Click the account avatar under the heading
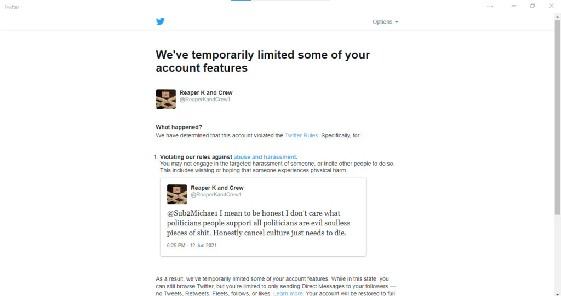 165,99
